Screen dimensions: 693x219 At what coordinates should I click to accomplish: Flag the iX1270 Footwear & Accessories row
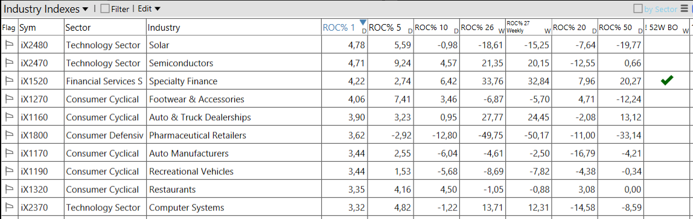(x=8, y=99)
